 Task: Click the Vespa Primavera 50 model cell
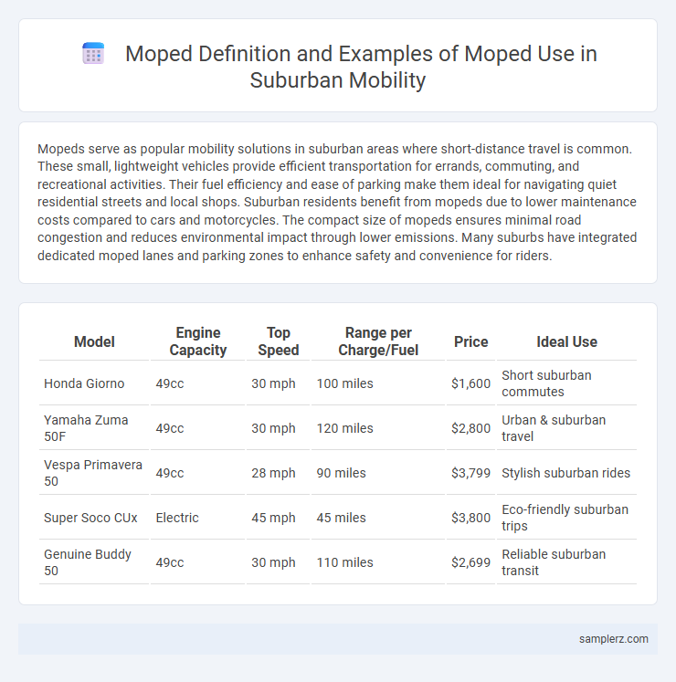94,473
